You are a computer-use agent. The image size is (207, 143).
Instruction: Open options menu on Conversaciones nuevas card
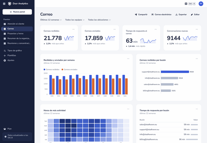[x=197, y=29]
